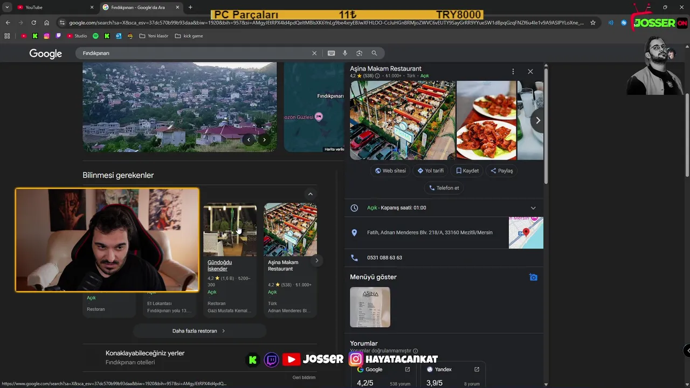690x388 pixels.
Task: Click the Geri bildirim feedback link
Action: (304, 377)
